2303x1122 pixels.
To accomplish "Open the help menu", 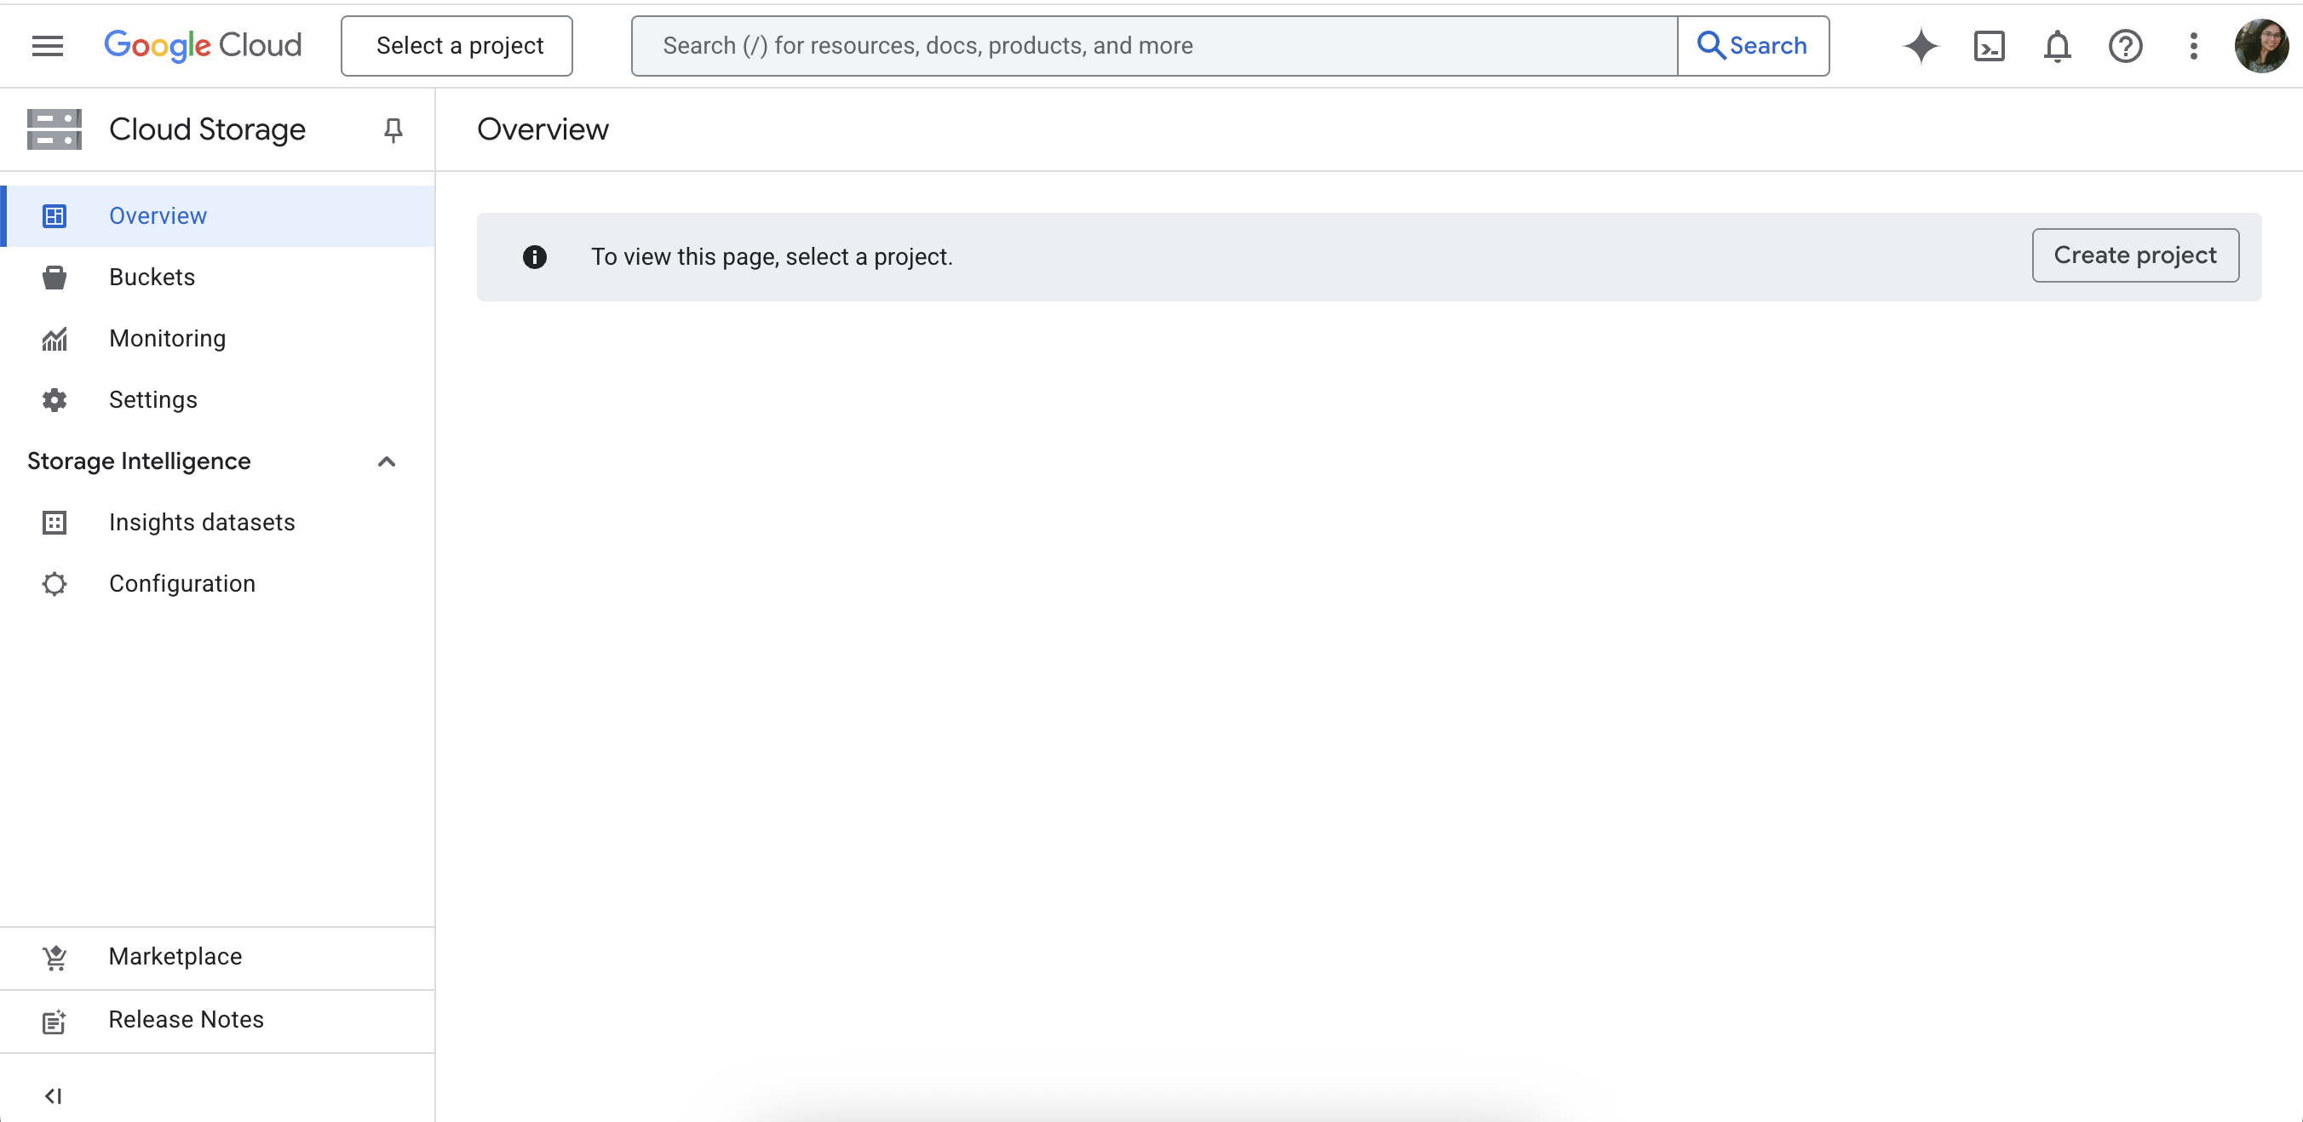I will point(2126,46).
